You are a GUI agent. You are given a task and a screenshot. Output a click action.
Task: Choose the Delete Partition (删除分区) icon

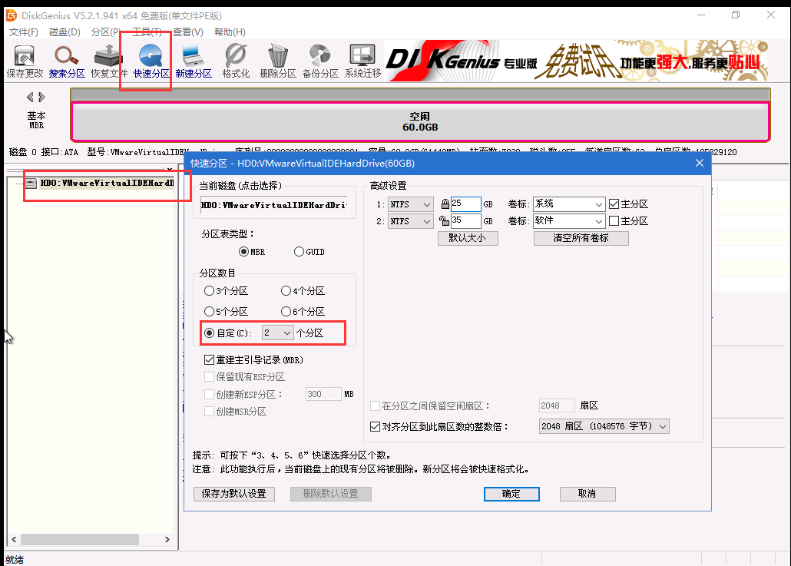click(x=278, y=61)
